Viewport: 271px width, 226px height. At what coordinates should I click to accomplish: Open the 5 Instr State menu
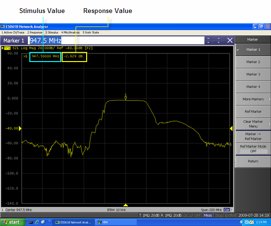pyautogui.click(x=91, y=33)
